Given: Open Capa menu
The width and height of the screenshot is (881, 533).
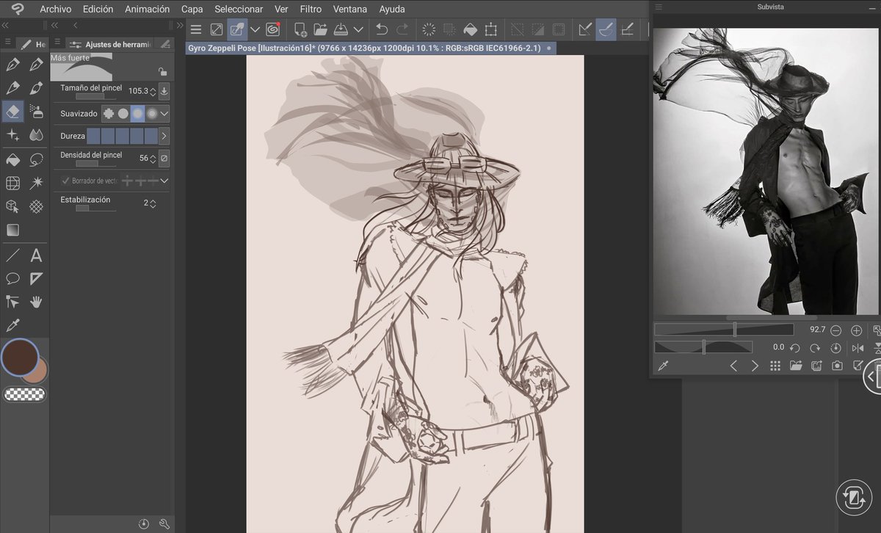Looking at the screenshot, I should tap(192, 9).
